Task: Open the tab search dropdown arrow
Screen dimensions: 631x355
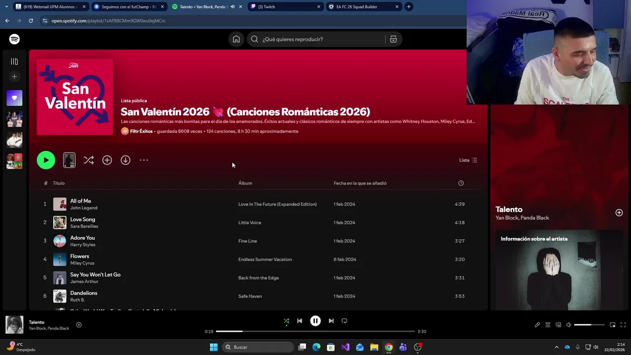Action: [6, 7]
